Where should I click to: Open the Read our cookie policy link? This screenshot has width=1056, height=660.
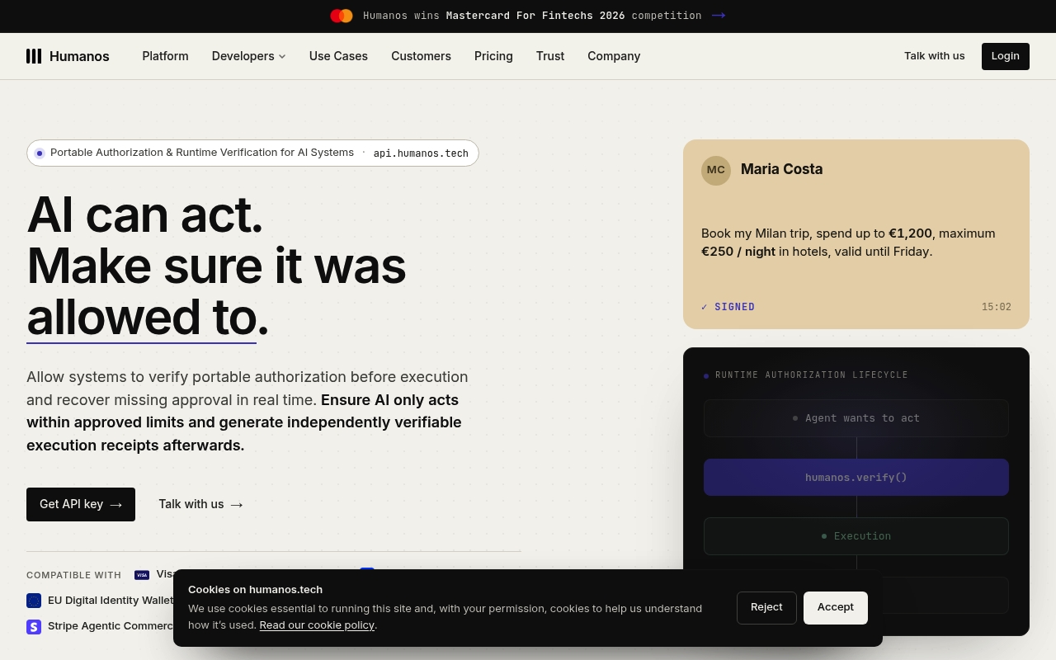point(317,625)
